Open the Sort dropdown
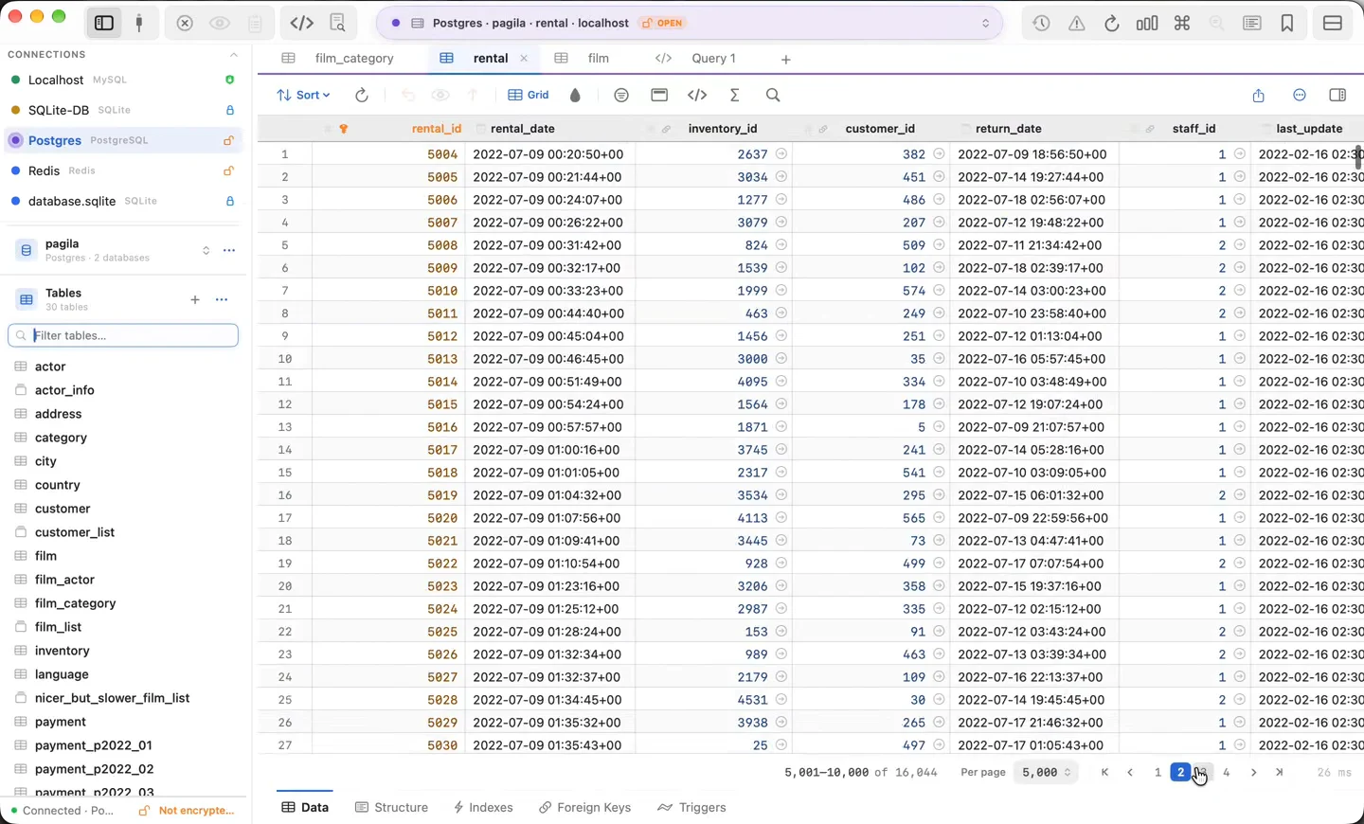Screen dimensions: 1364x824 303,95
